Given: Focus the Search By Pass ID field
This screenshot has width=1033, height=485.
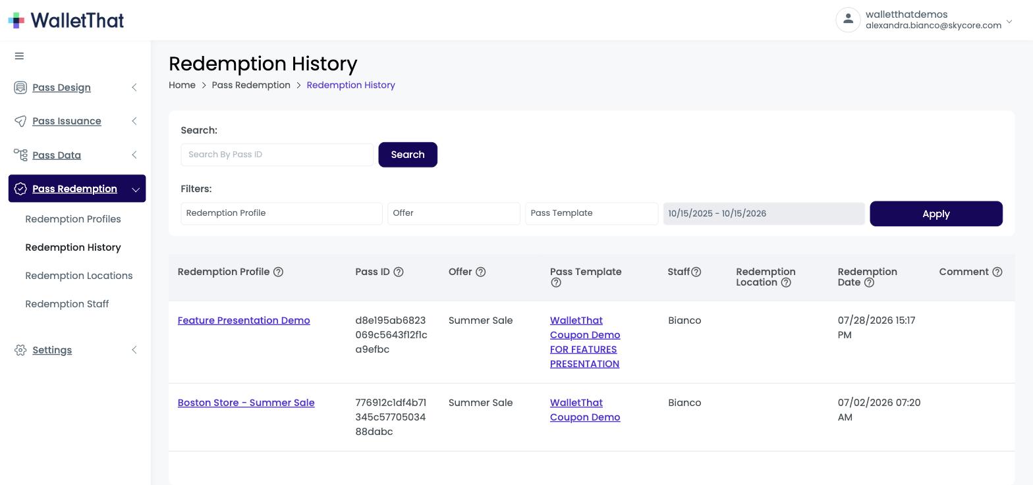Looking at the screenshot, I should [277, 155].
